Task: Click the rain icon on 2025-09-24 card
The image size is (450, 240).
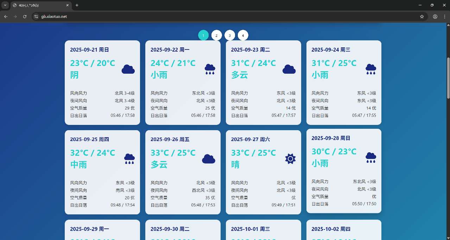Action: click(x=370, y=69)
